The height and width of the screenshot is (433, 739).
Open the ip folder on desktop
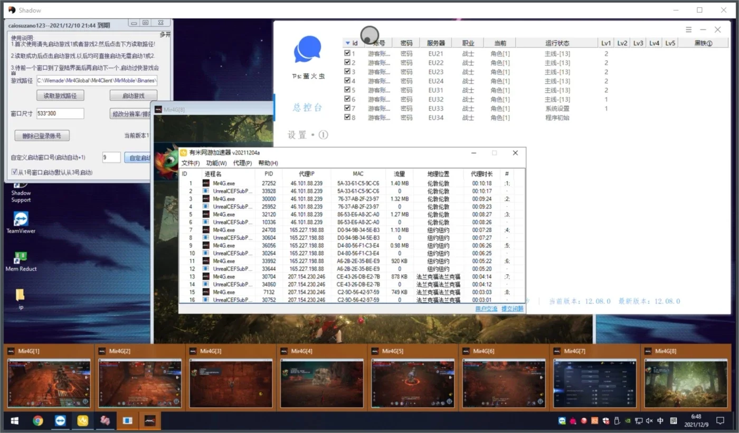pos(21,298)
